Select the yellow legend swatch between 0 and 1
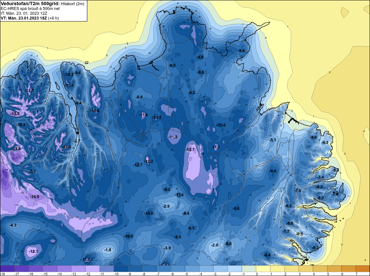Image resolution: width=370 pixels, height=276 pixels. (263, 269)
